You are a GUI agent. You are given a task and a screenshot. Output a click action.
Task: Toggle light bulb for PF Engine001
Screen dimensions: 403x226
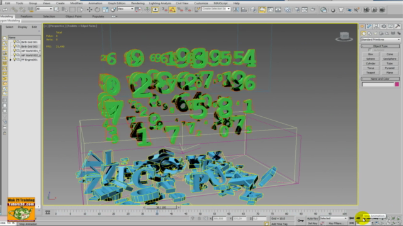pos(14,60)
